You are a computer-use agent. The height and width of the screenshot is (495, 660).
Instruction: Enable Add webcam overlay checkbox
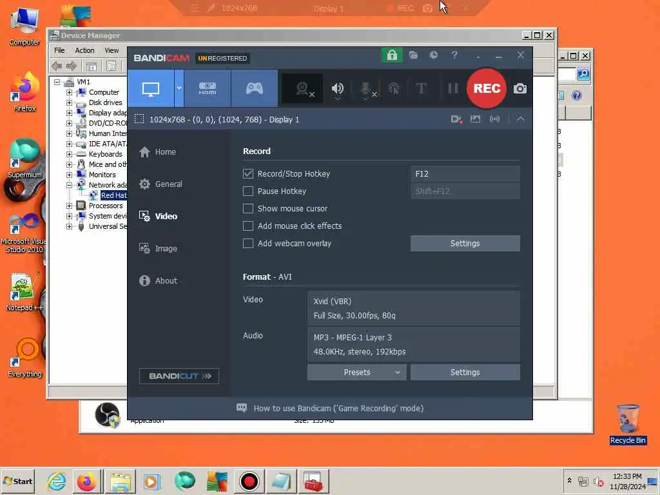(x=248, y=243)
